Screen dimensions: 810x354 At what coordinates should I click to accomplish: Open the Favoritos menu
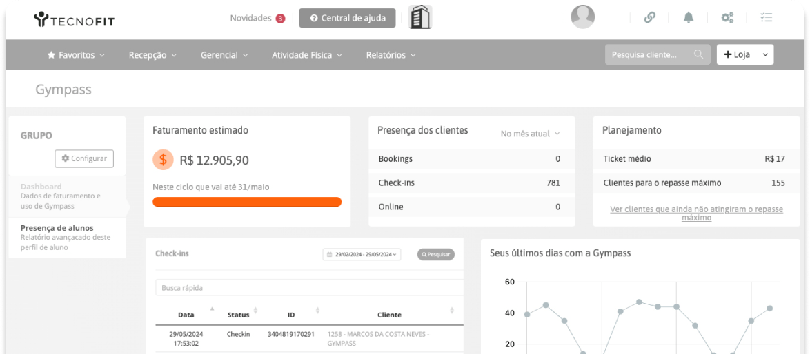point(76,54)
